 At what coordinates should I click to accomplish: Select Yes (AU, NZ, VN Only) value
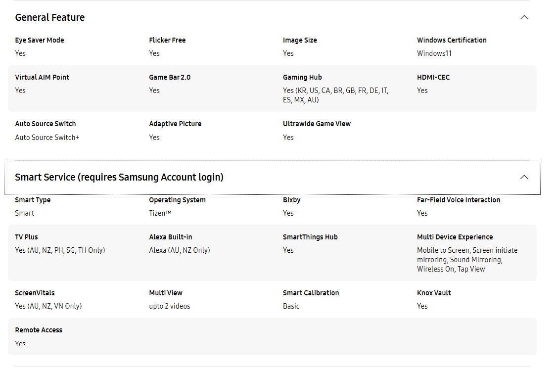(48, 306)
